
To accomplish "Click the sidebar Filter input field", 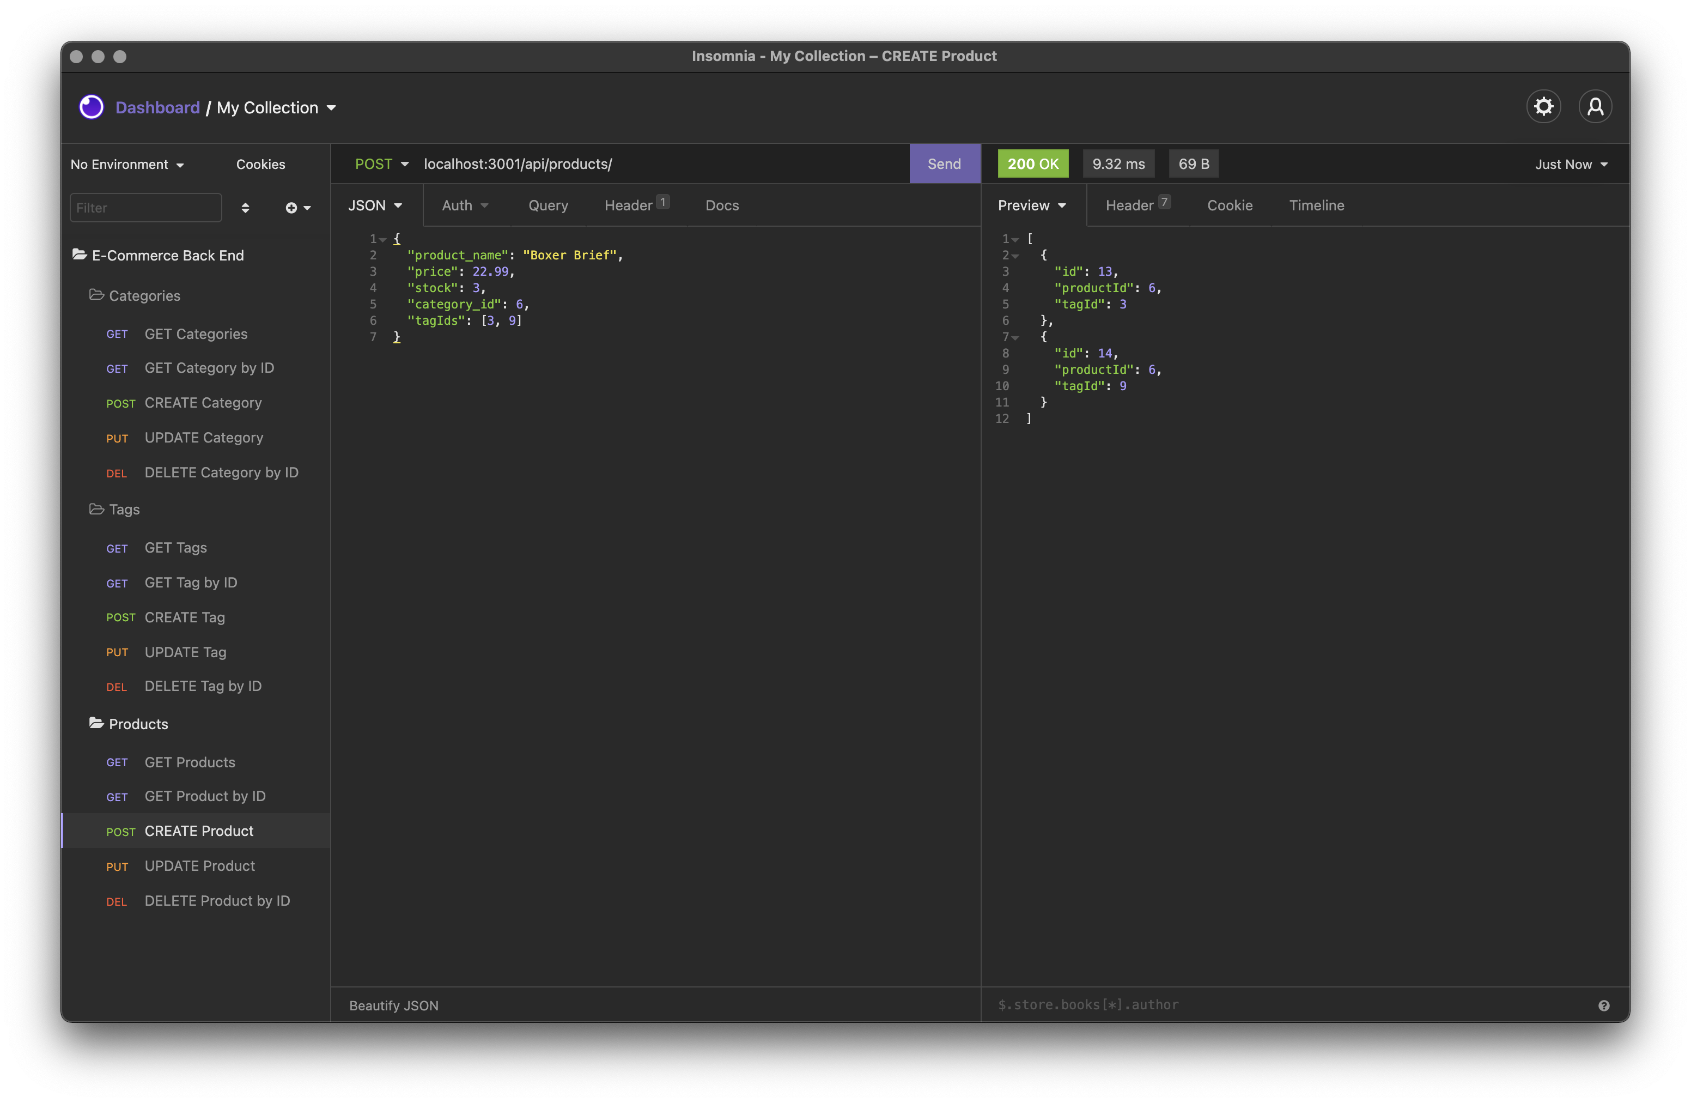I will click(x=145, y=208).
